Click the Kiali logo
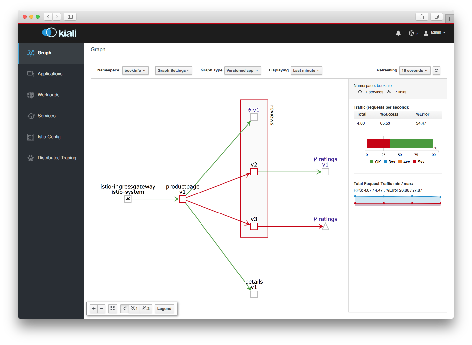The image size is (472, 345). pos(59,33)
